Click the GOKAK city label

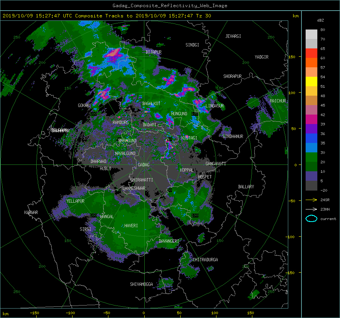click(x=83, y=105)
